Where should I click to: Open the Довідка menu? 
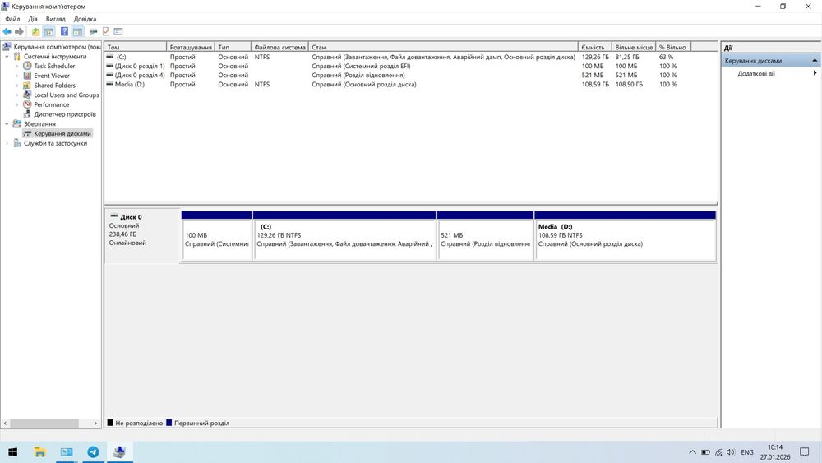pyautogui.click(x=85, y=19)
